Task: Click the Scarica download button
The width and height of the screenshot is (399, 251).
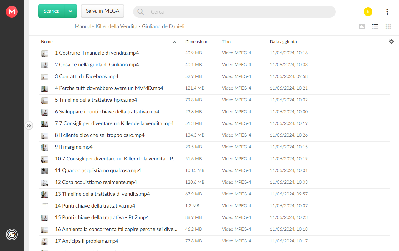Action: tap(52, 11)
